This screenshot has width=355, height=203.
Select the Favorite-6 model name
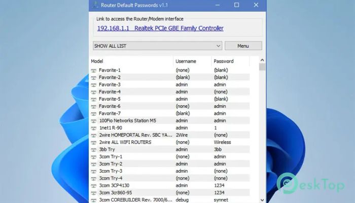(110, 106)
